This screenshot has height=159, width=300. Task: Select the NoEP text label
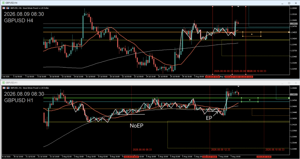(137, 126)
